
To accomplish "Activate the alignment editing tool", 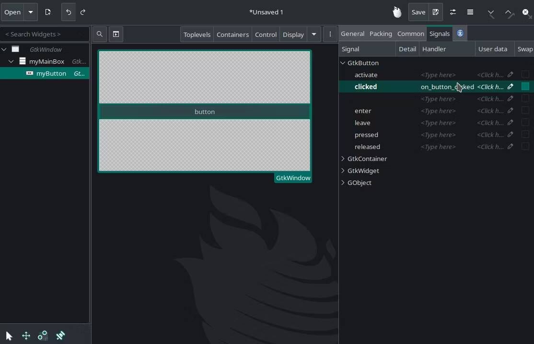I will click(x=60, y=336).
